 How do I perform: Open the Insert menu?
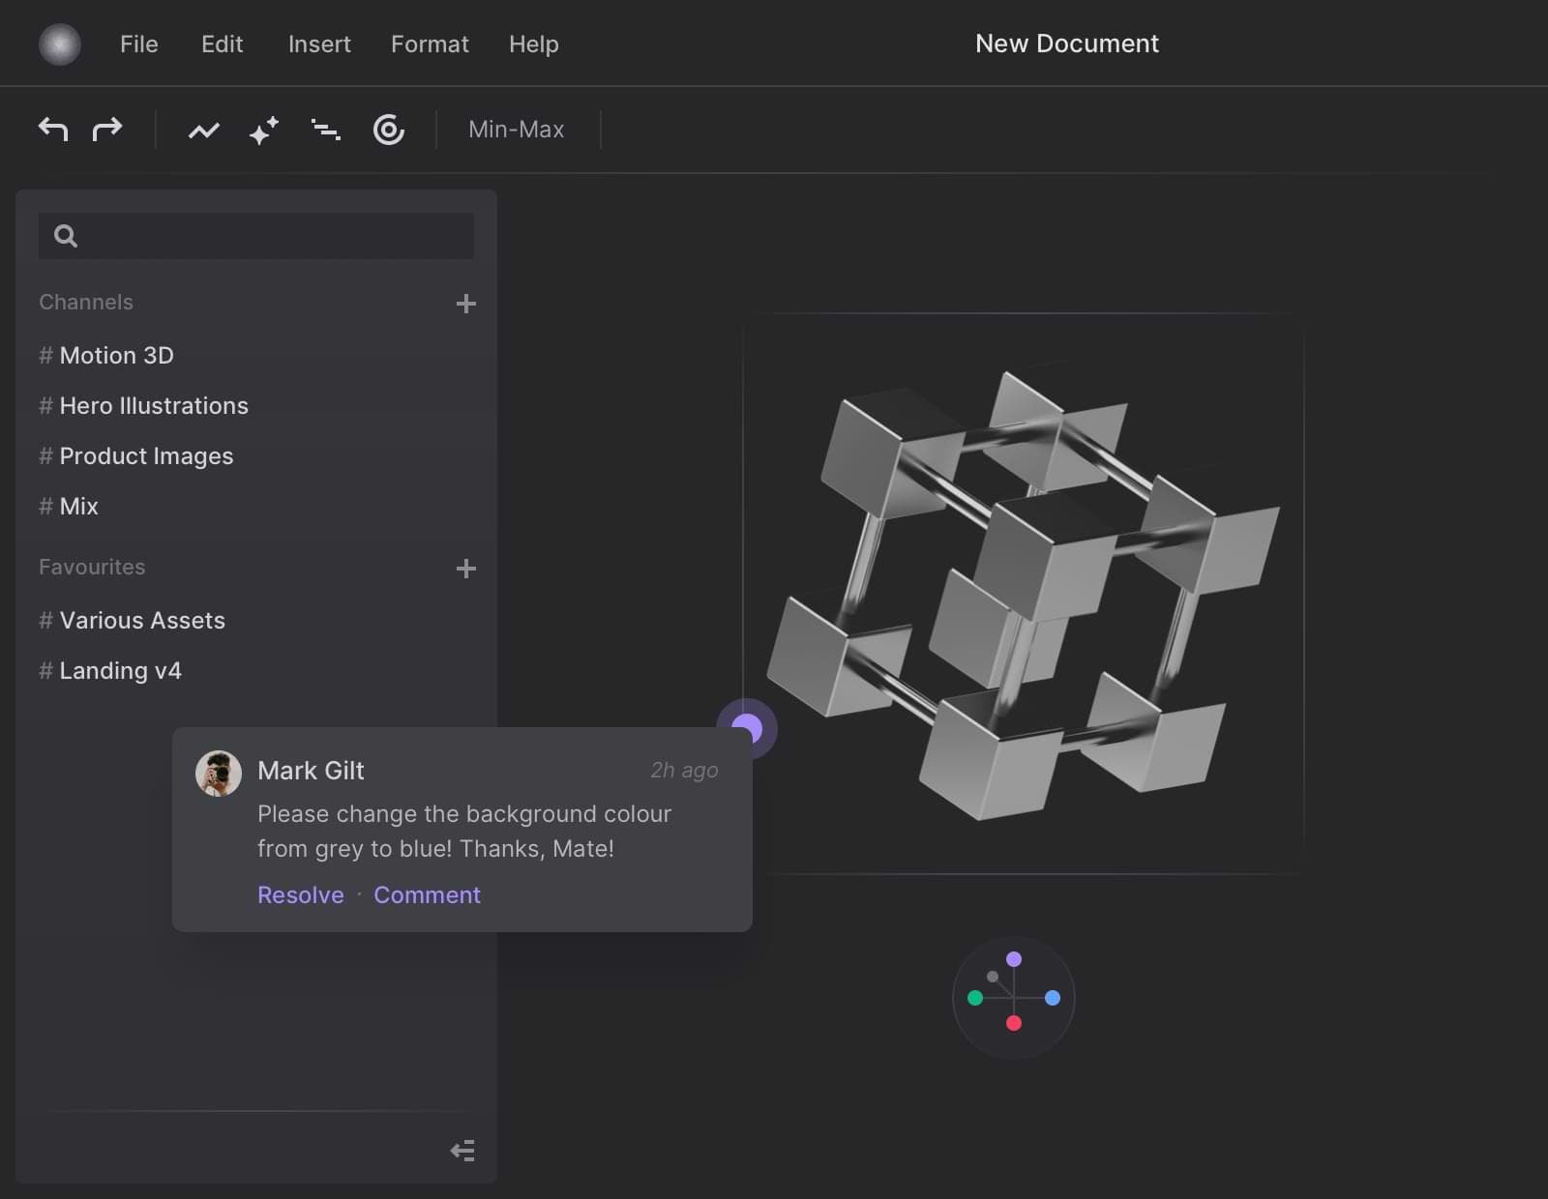319,44
